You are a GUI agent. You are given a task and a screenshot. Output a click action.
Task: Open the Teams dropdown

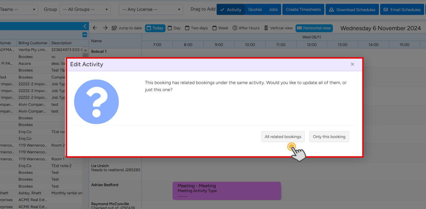(x=19, y=9)
